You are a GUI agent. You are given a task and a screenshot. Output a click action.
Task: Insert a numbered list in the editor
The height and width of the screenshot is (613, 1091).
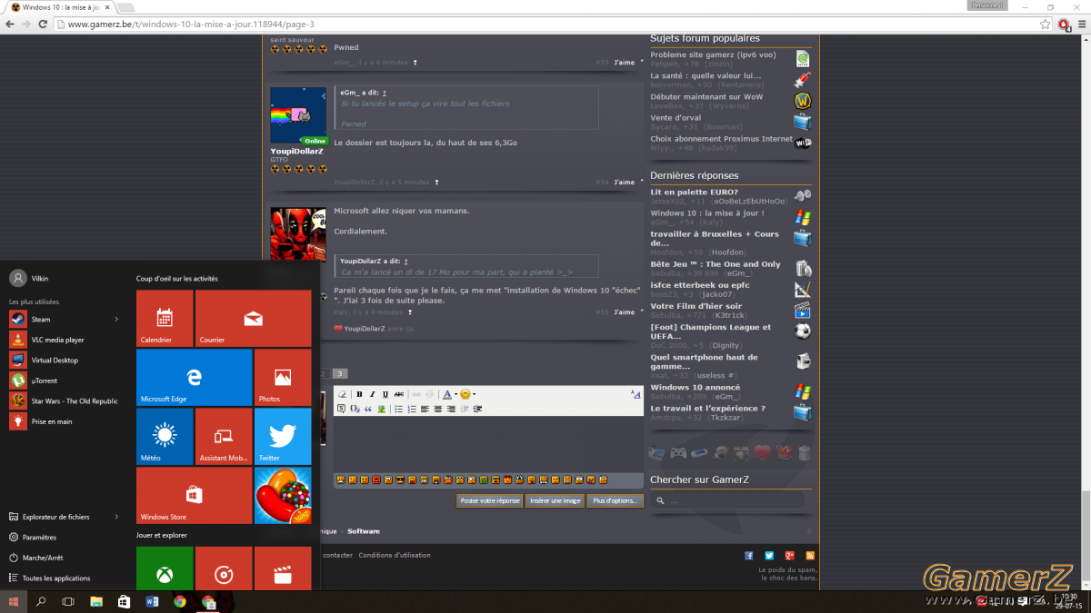(x=412, y=409)
